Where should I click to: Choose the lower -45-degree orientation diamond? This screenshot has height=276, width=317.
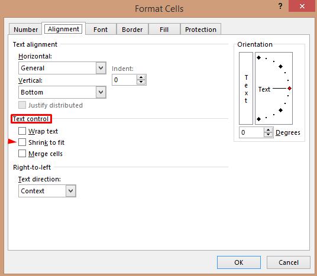click(x=280, y=110)
